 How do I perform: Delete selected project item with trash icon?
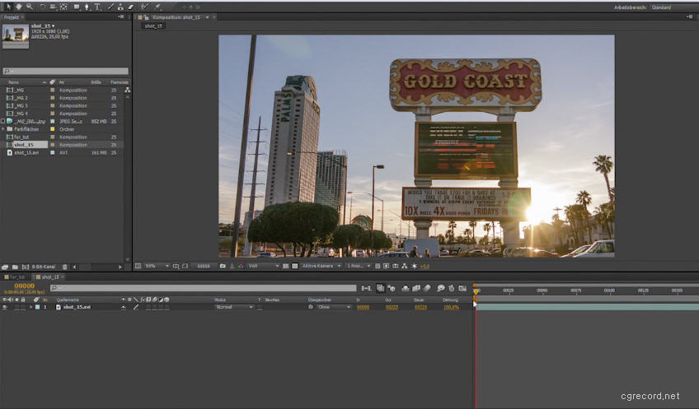coord(64,267)
